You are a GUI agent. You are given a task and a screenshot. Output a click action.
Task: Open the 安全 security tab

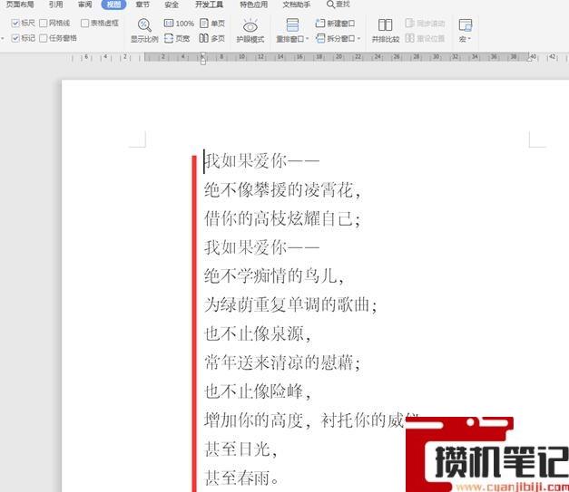point(172,5)
